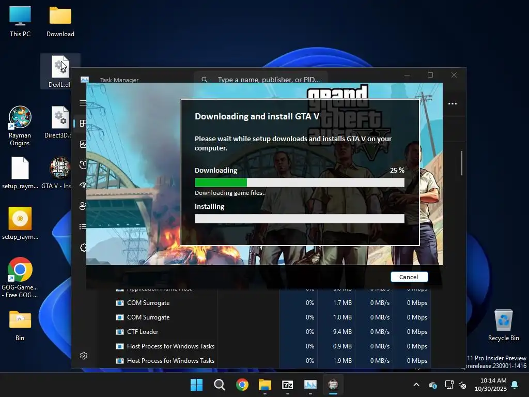529x397 pixels.
Task: Show hidden system tray icons
Action: coord(416,385)
